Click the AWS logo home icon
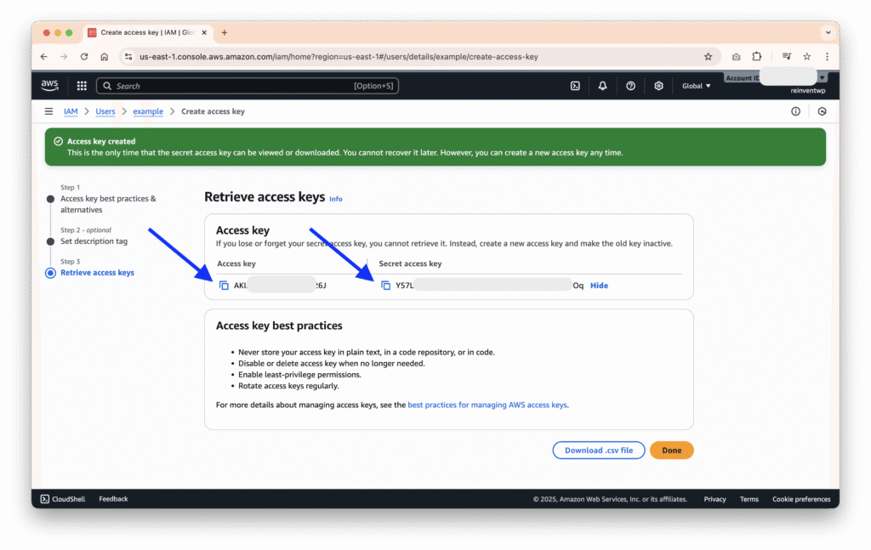 [50, 85]
